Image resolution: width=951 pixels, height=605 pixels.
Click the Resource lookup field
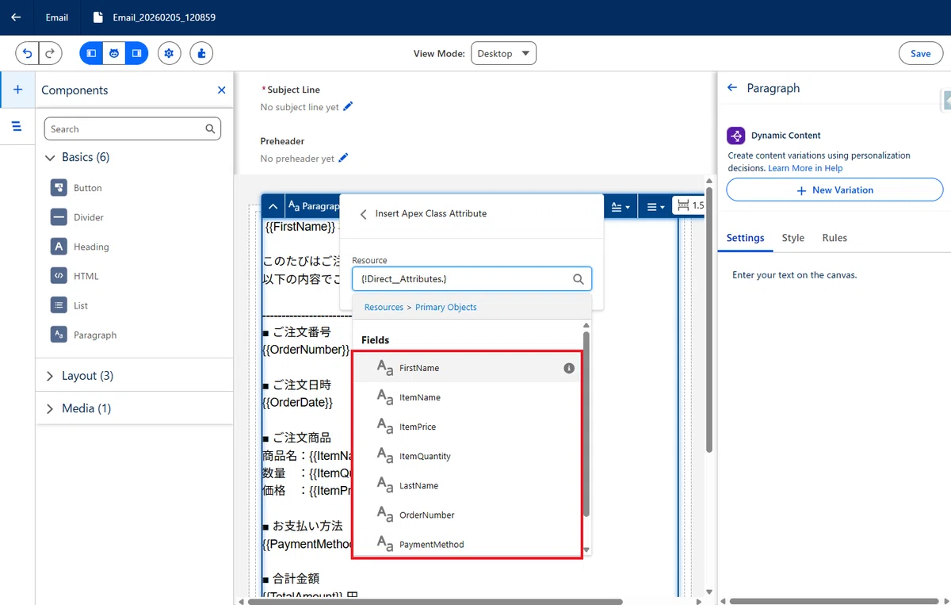[472, 279]
